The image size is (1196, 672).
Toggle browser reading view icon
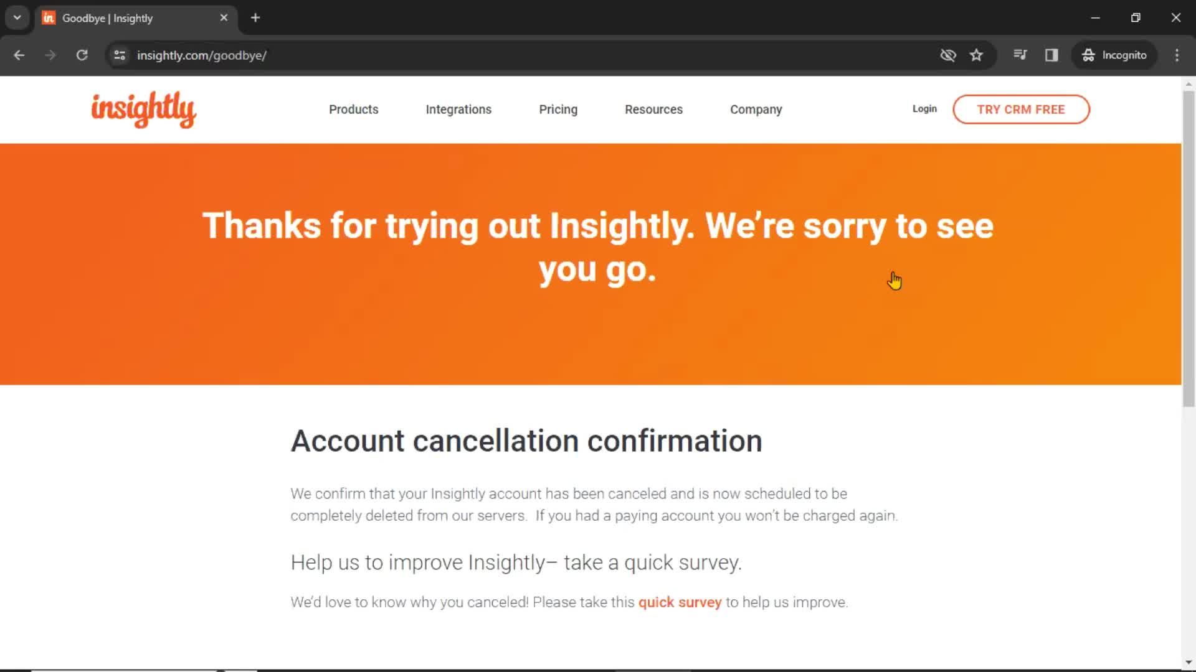click(x=1051, y=55)
